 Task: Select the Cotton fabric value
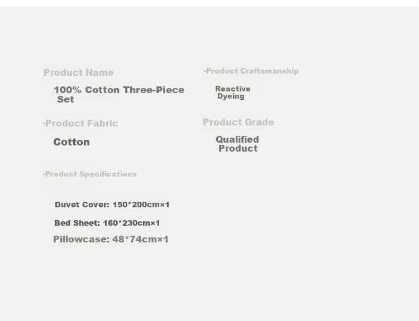(x=72, y=142)
